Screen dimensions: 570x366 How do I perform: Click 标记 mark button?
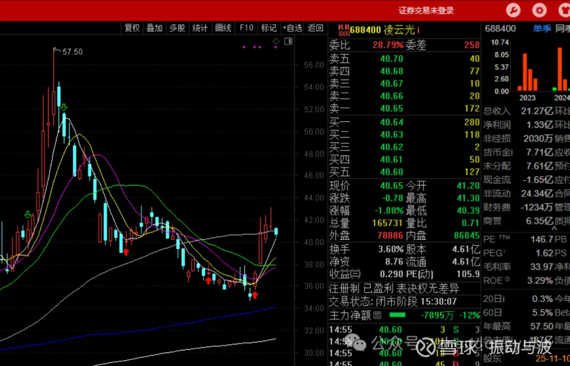point(269,28)
